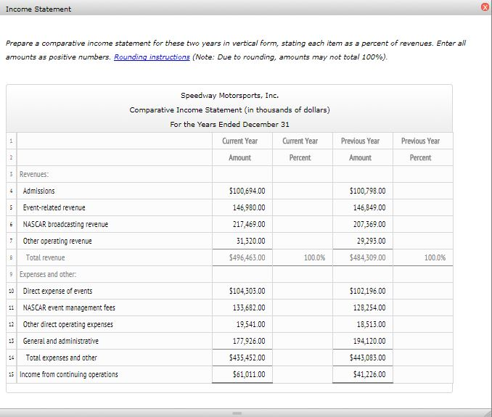Image resolution: width=492 pixels, height=417 pixels.
Task: Click the Revenues: row label
Action: tap(34, 174)
